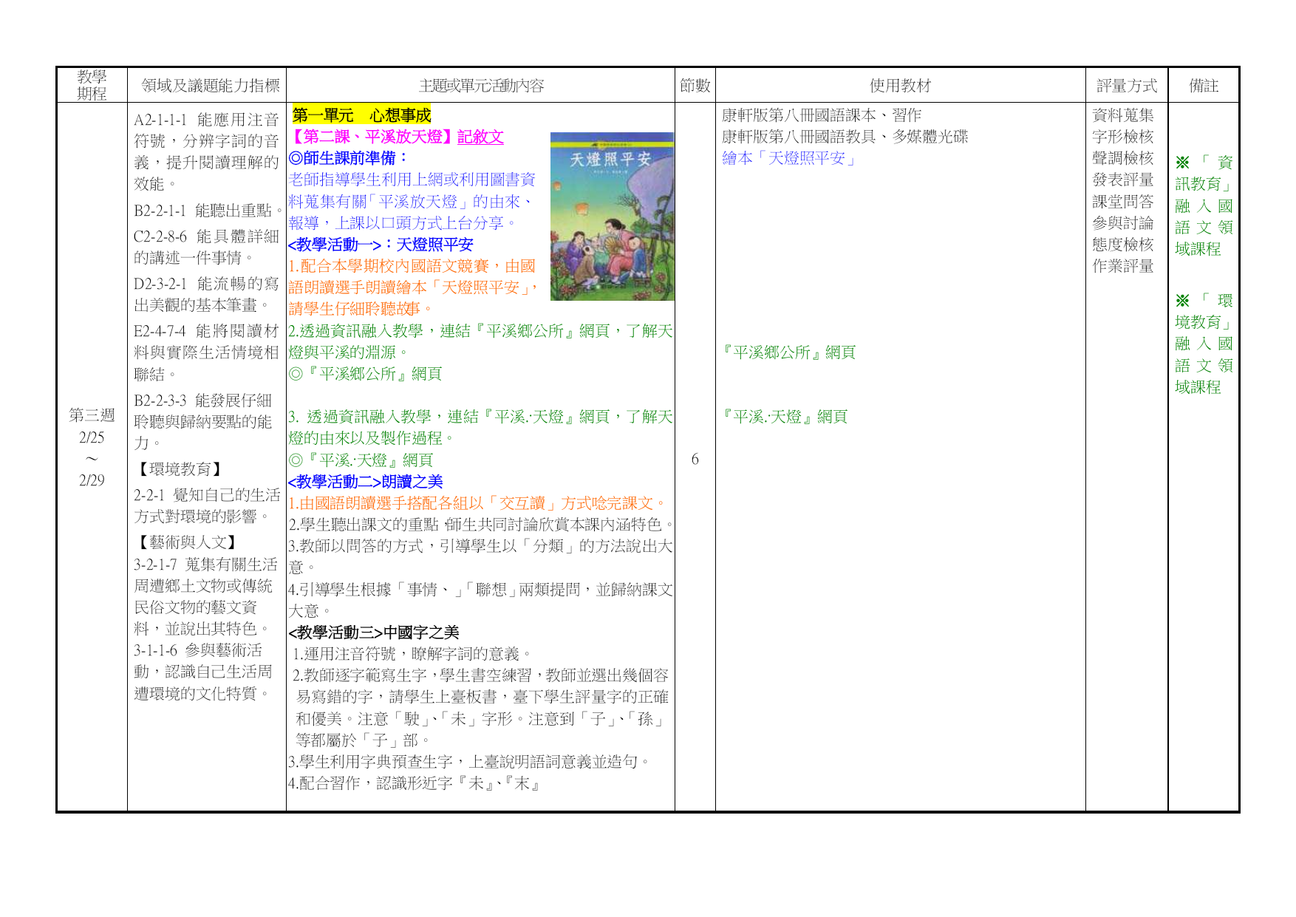Click the ※「資訊教育」 remark note
1296x917 pixels.
(x=1204, y=205)
